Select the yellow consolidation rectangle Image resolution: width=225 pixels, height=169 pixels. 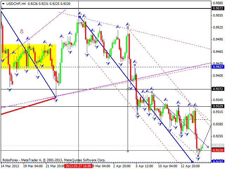pyautogui.click(x=29, y=56)
